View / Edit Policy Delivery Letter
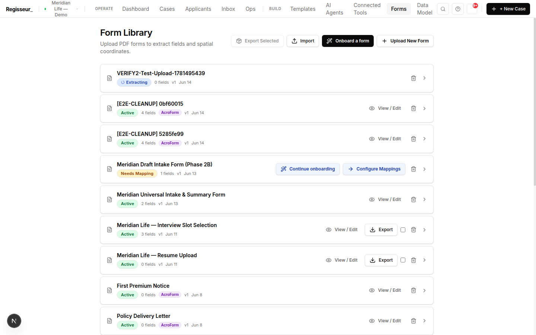536x335 pixels. click(385, 321)
